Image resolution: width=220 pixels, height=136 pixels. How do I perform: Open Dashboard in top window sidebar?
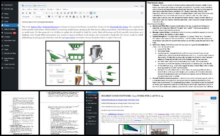pyautogui.click(x=8, y=5)
